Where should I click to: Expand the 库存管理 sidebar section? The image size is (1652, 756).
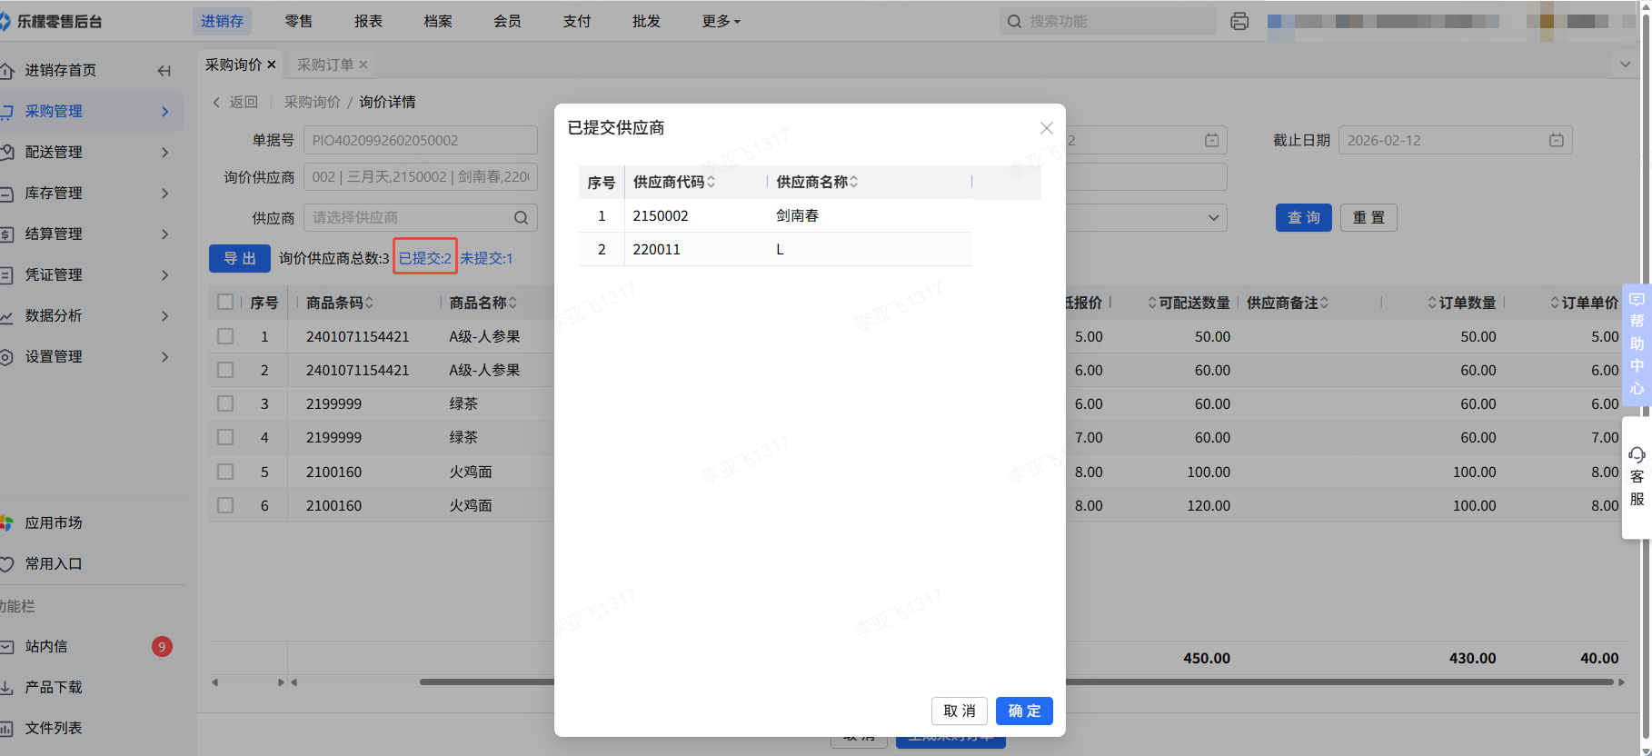[91, 193]
